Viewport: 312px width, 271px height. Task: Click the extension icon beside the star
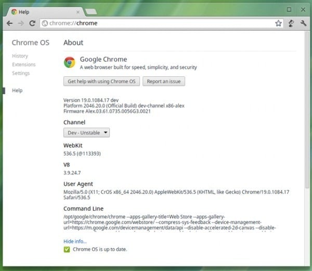[291, 23]
